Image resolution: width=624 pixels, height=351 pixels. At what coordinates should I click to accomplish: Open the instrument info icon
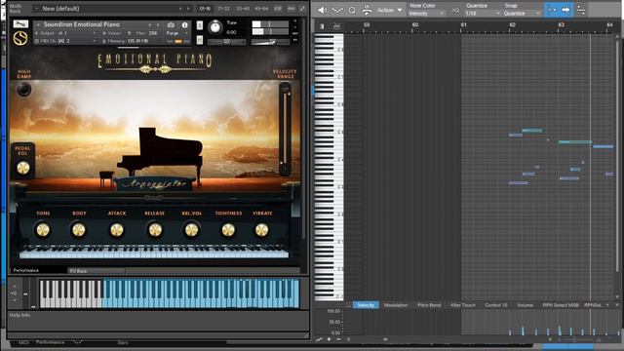click(184, 25)
